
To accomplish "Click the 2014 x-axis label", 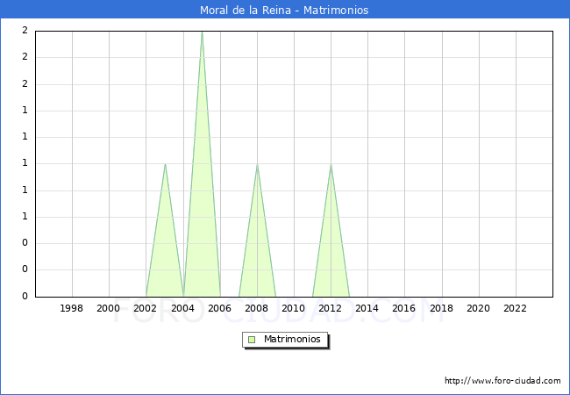I will (367, 308).
